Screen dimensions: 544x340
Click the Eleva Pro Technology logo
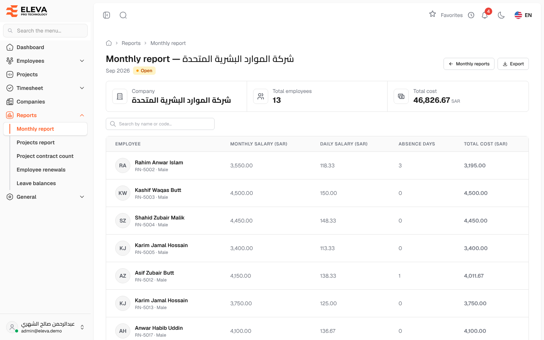point(27,11)
